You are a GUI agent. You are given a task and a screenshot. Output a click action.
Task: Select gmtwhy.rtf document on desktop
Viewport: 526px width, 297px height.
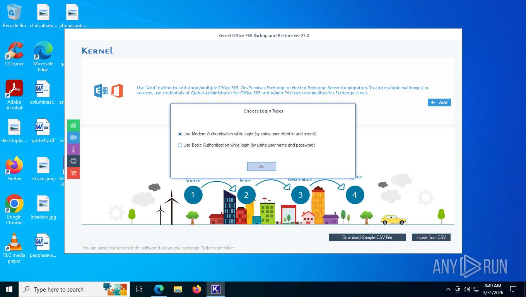click(x=43, y=131)
